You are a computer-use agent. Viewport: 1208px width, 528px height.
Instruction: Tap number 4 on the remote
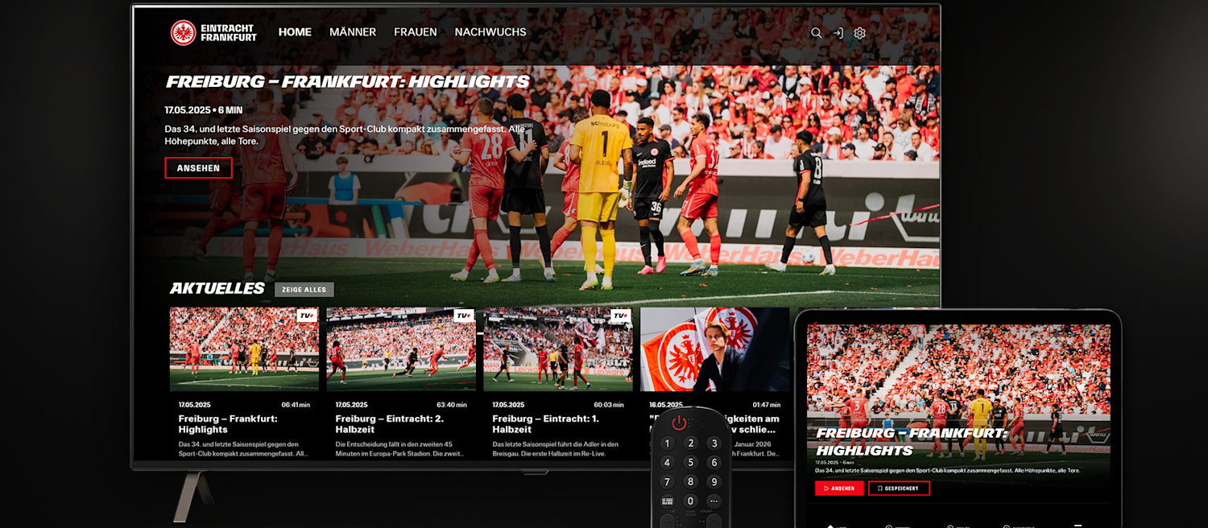pos(667,463)
